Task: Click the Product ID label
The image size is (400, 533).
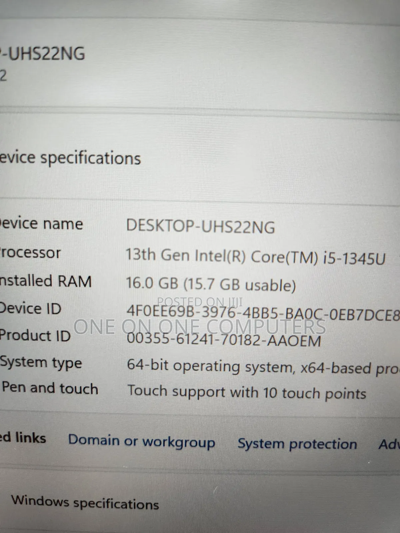Action: click(35, 335)
